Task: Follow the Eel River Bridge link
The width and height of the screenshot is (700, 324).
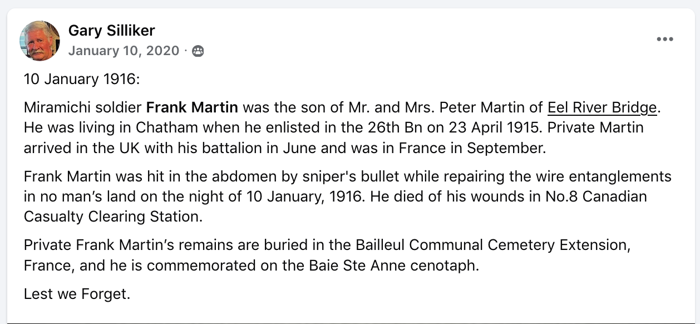Action: (x=603, y=107)
